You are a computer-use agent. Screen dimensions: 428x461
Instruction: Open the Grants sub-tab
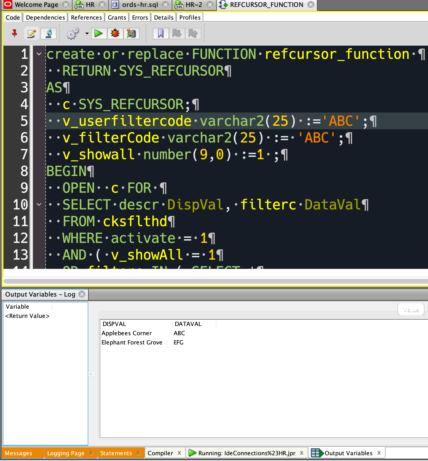(x=117, y=17)
